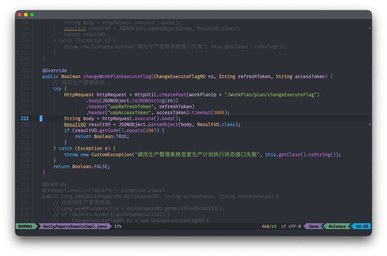The height and width of the screenshot is (256, 387).
Task: Click the 468/65 cursor position indicator
Action: point(269,226)
